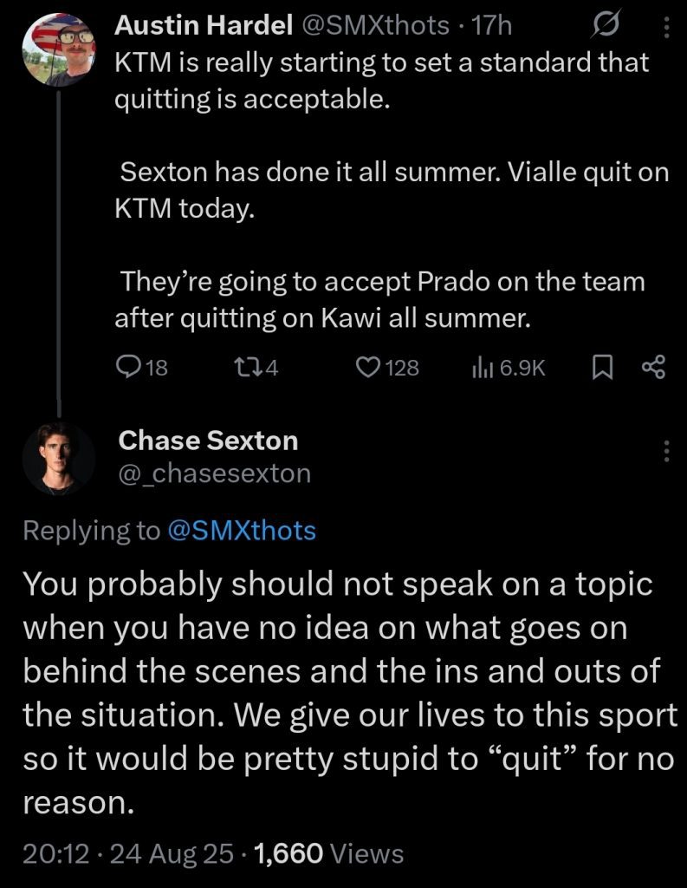Visit the @SMXthots mention in Replying to

[x=241, y=531]
